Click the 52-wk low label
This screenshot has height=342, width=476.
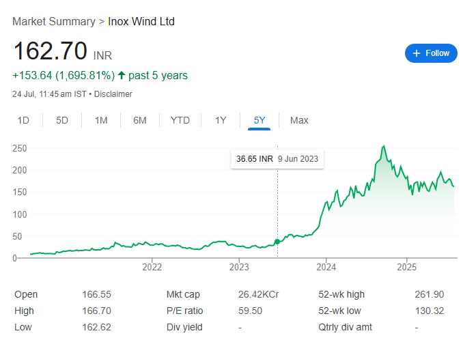pyautogui.click(x=339, y=311)
